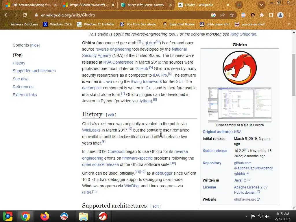Jump to External links in contents
The width and height of the screenshot is (296, 222).
coord(25,95)
